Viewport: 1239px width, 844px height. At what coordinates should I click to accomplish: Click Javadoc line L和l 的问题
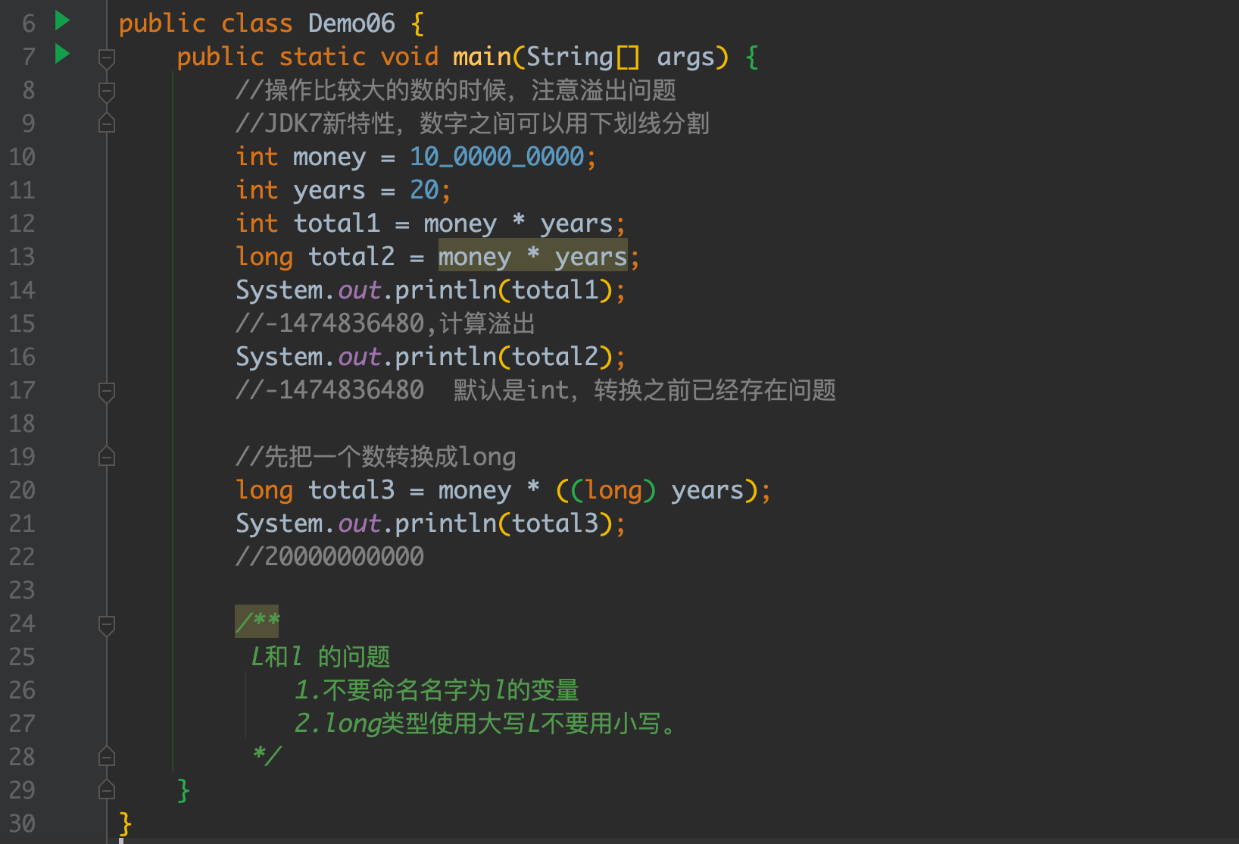pos(321,657)
